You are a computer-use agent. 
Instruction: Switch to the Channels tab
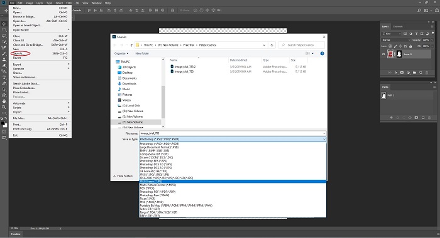[398, 26]
